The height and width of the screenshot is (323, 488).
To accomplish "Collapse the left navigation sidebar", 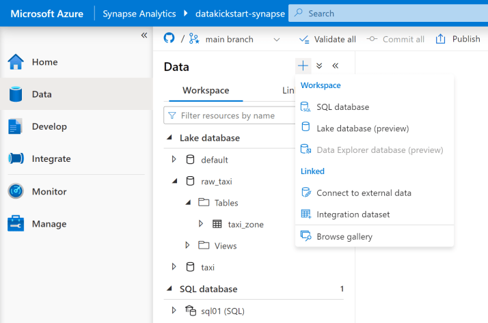I will click(x=144, y=36).
